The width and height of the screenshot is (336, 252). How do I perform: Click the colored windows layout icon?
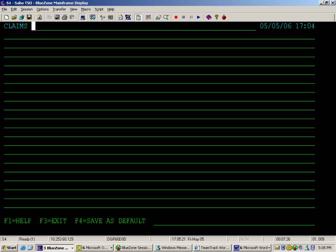pyautogui.click(x=93, y=17)
